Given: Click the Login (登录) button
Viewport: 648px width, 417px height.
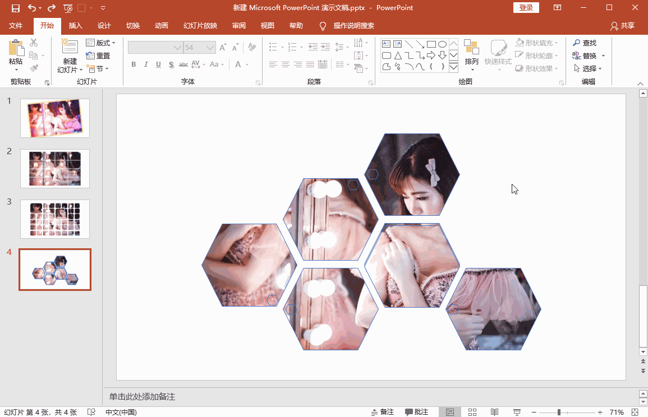Looking at the screenshot, I should (x=526, y=8).
